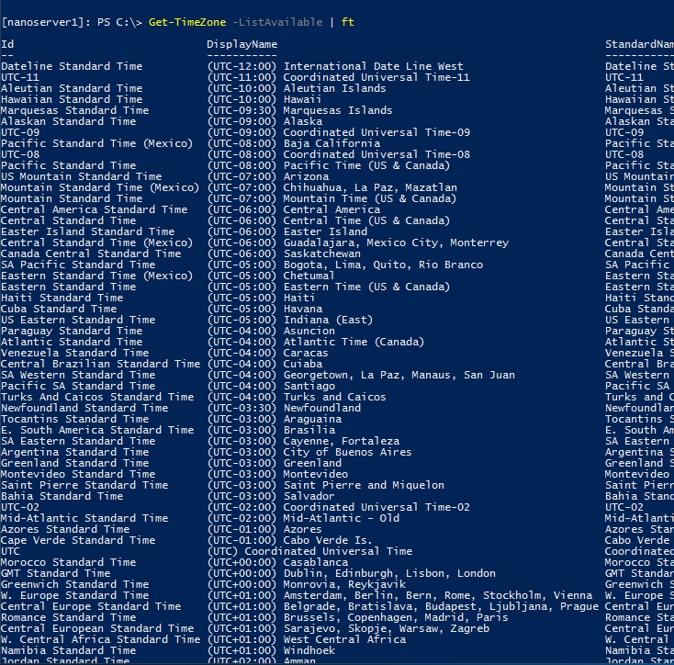Click 'Saskatchewan' display name
The height and width of the screenshot is (665, 674).
322,254
